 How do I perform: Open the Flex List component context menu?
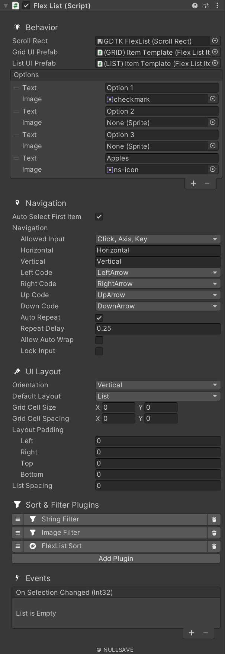click(x=217, y=6)
